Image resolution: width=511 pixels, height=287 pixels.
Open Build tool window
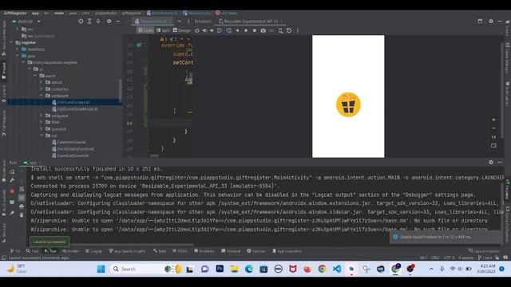(160, 251)
